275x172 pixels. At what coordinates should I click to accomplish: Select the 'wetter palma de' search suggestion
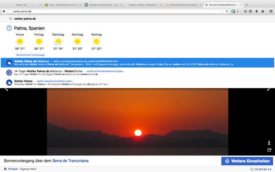pyautogui.click(x=137, y=18)
